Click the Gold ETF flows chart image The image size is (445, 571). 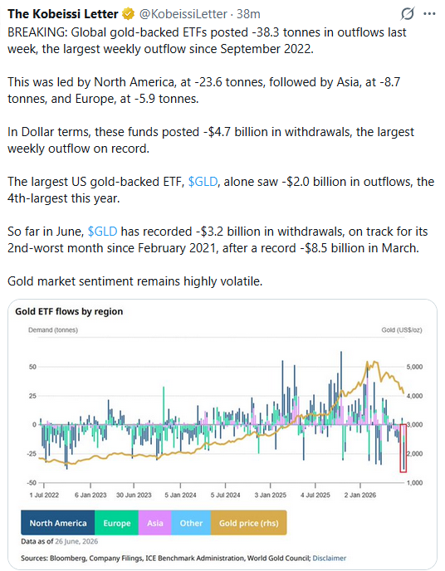pyautogui.click(x=222, y=434)
